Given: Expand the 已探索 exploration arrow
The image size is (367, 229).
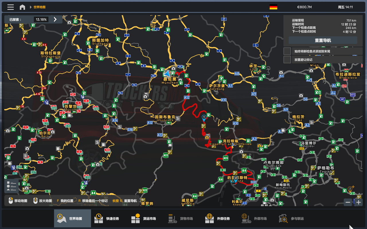Looking at the screenshot, I should point(55,19).
